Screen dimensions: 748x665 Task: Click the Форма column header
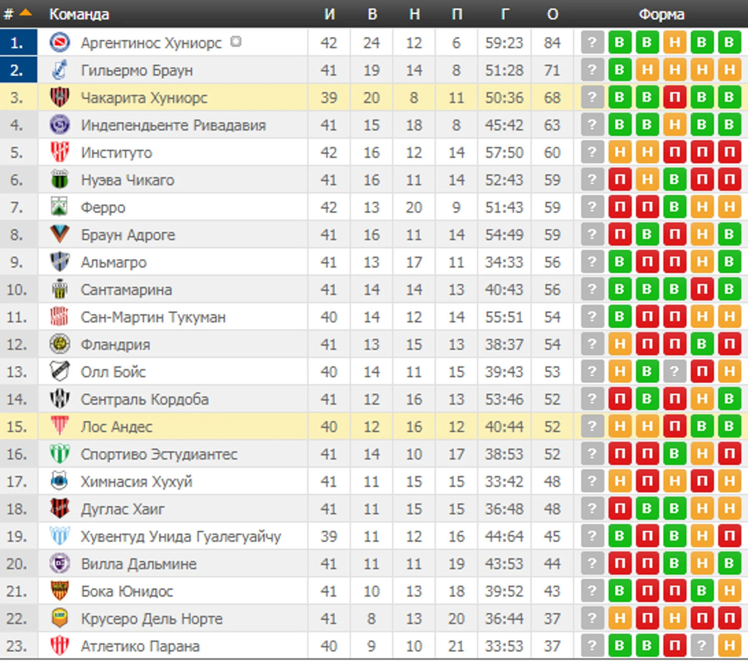click(661, 14)
